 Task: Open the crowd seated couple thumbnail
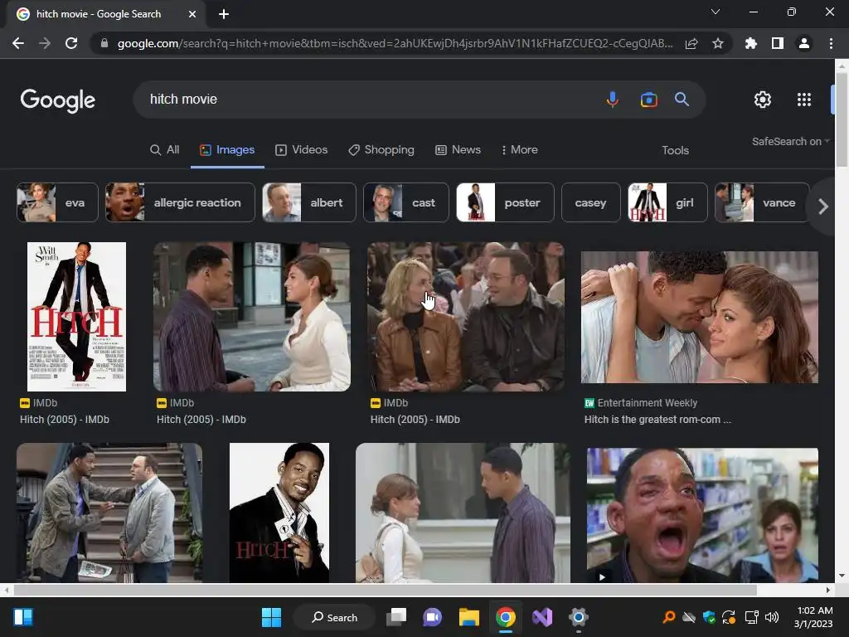click(x=466, y=317)
